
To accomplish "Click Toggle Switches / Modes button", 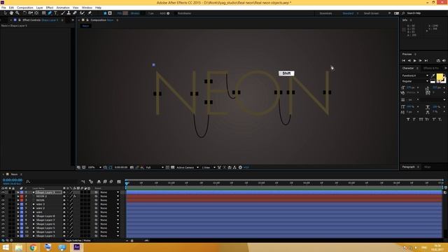I will point(78,241).
